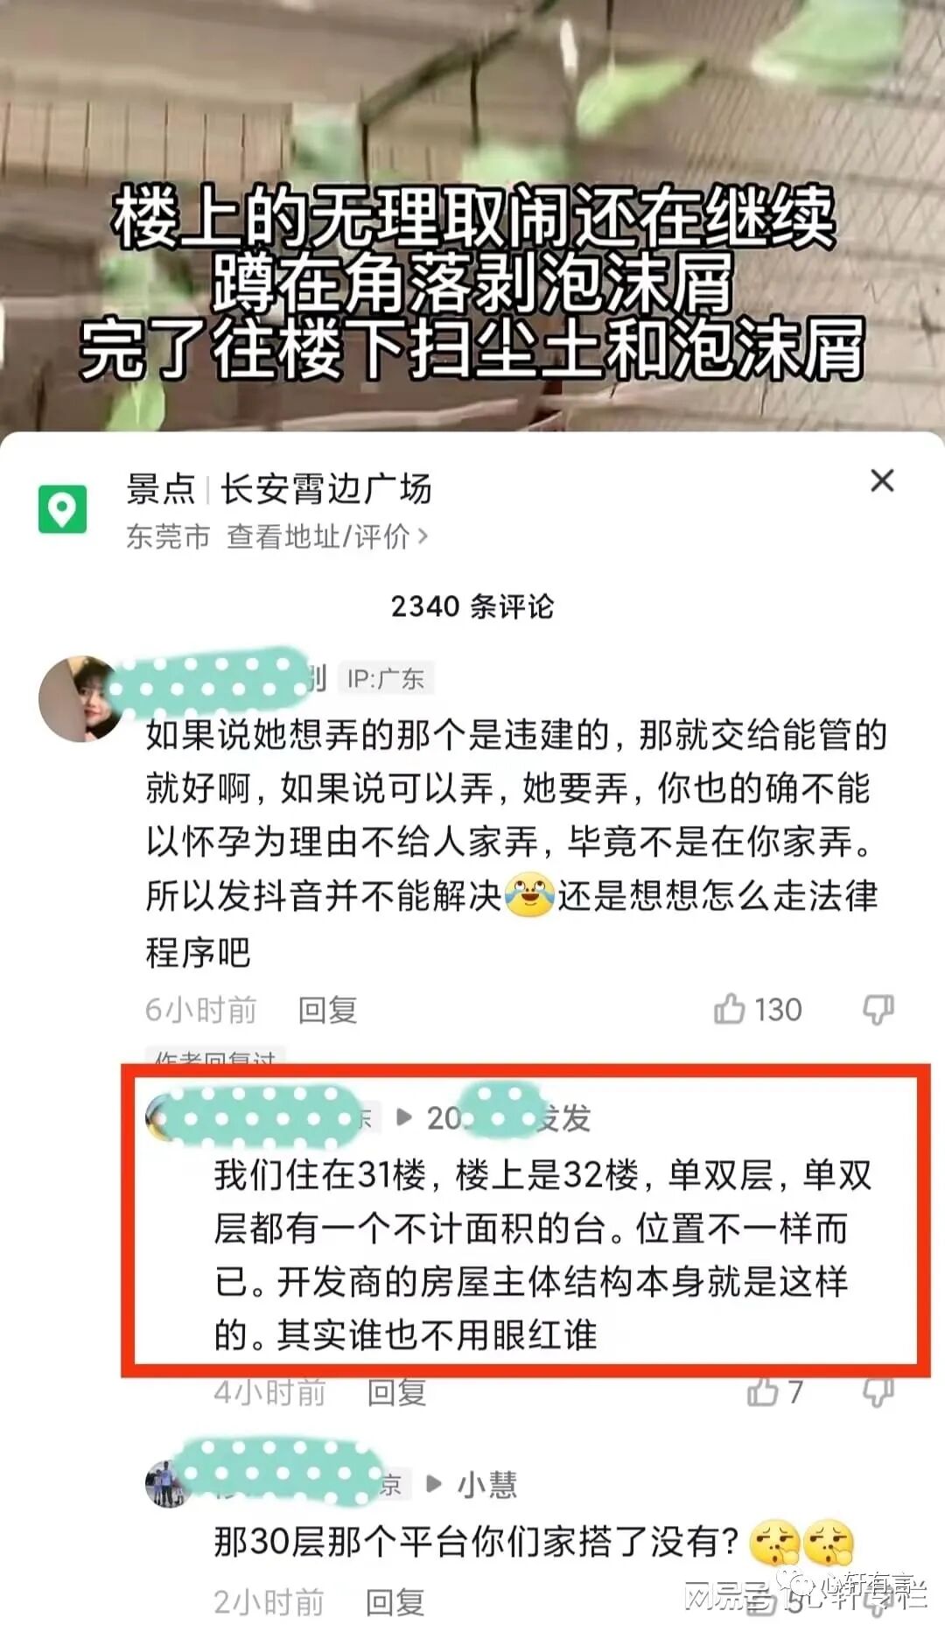Open 查看地址/评价 link chevron

(x=423, y=536)
